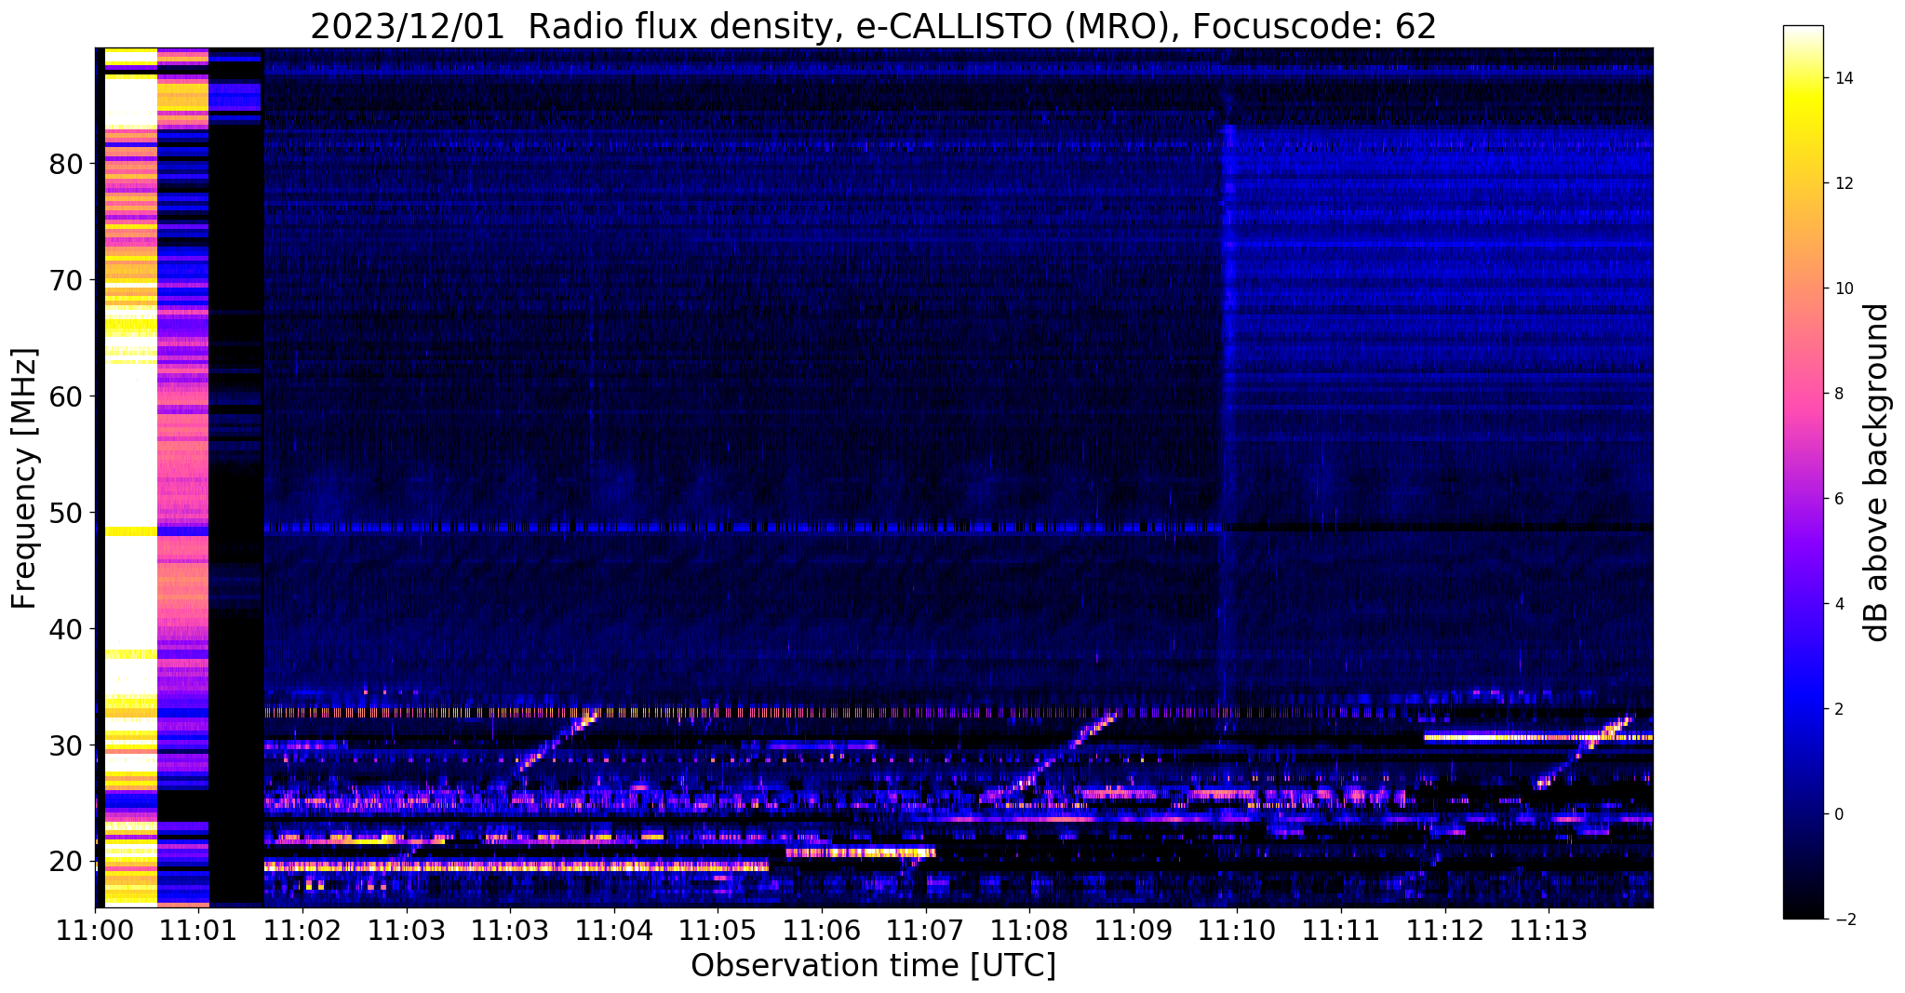
Task: Click the 80 MHz frequency axis tick label
Action: 66,164
